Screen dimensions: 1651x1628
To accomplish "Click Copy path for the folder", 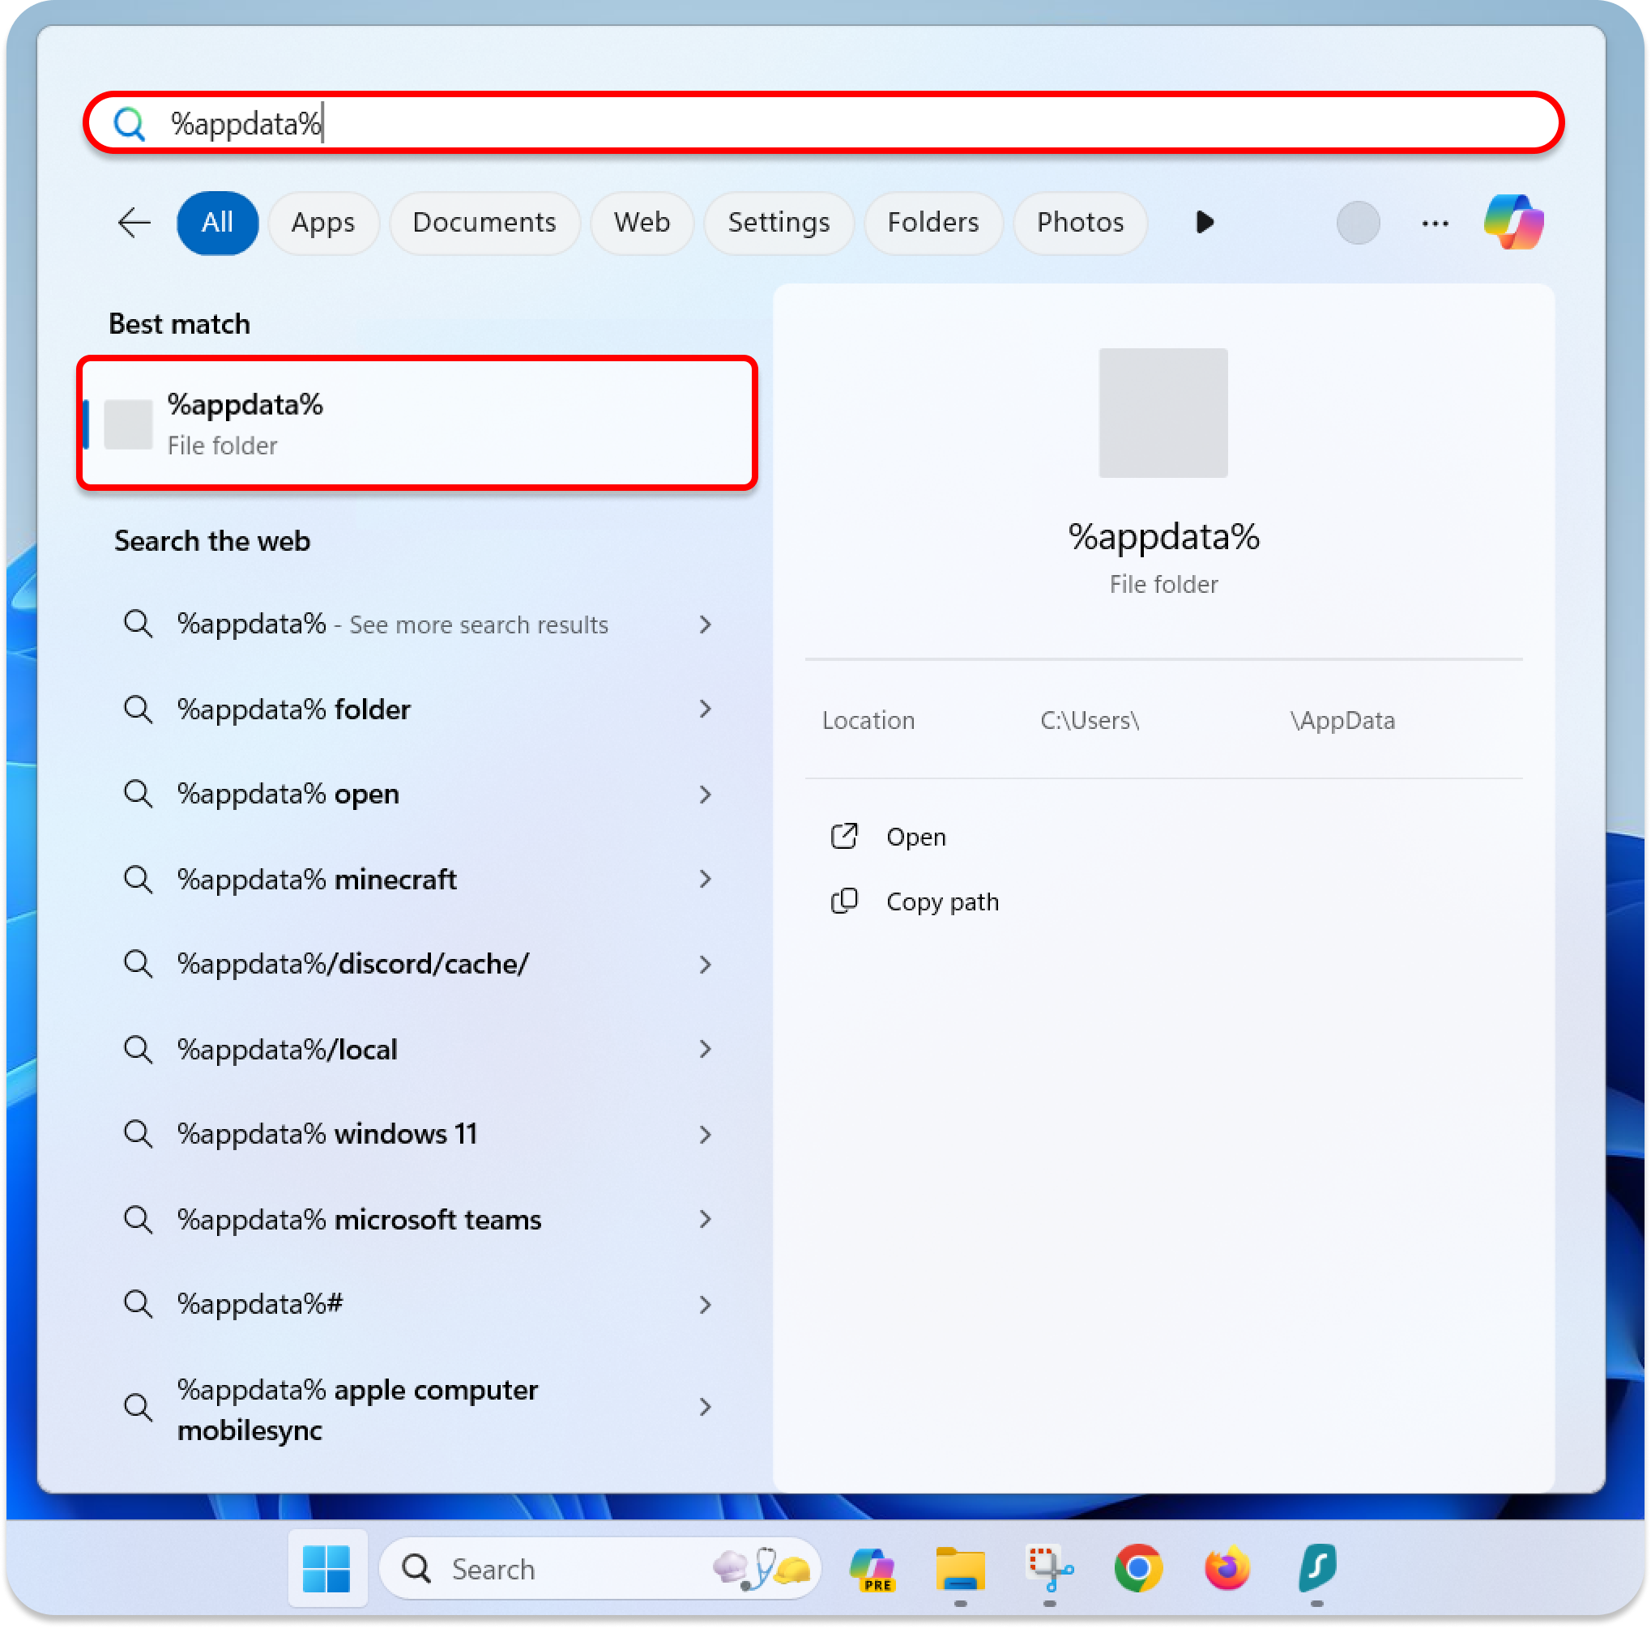I will pyautogui.click(x=941, y=901).
